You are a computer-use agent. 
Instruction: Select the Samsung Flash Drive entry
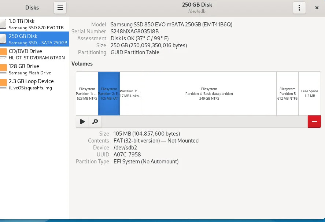pos(34,69)
